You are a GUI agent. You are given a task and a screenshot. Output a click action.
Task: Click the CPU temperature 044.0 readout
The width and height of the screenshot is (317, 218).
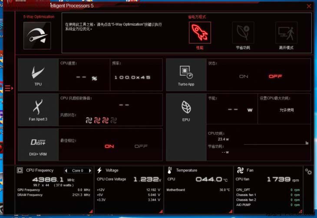click(211, 179)
